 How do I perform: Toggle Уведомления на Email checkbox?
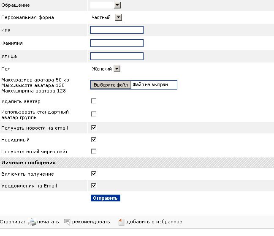pyautogui.click(x=94, y=185)
